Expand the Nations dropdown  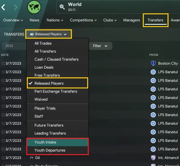pyautogui.click(x=55, y=20)
